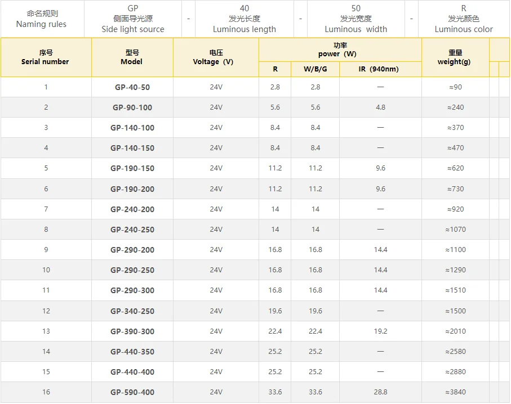
Task: Select model GP-340-250
Action: pyautogui.click(x=132, y=311)
